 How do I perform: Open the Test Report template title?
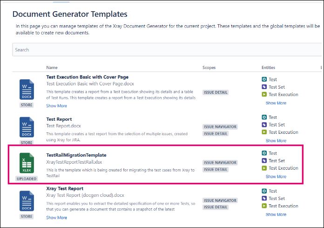59,119
